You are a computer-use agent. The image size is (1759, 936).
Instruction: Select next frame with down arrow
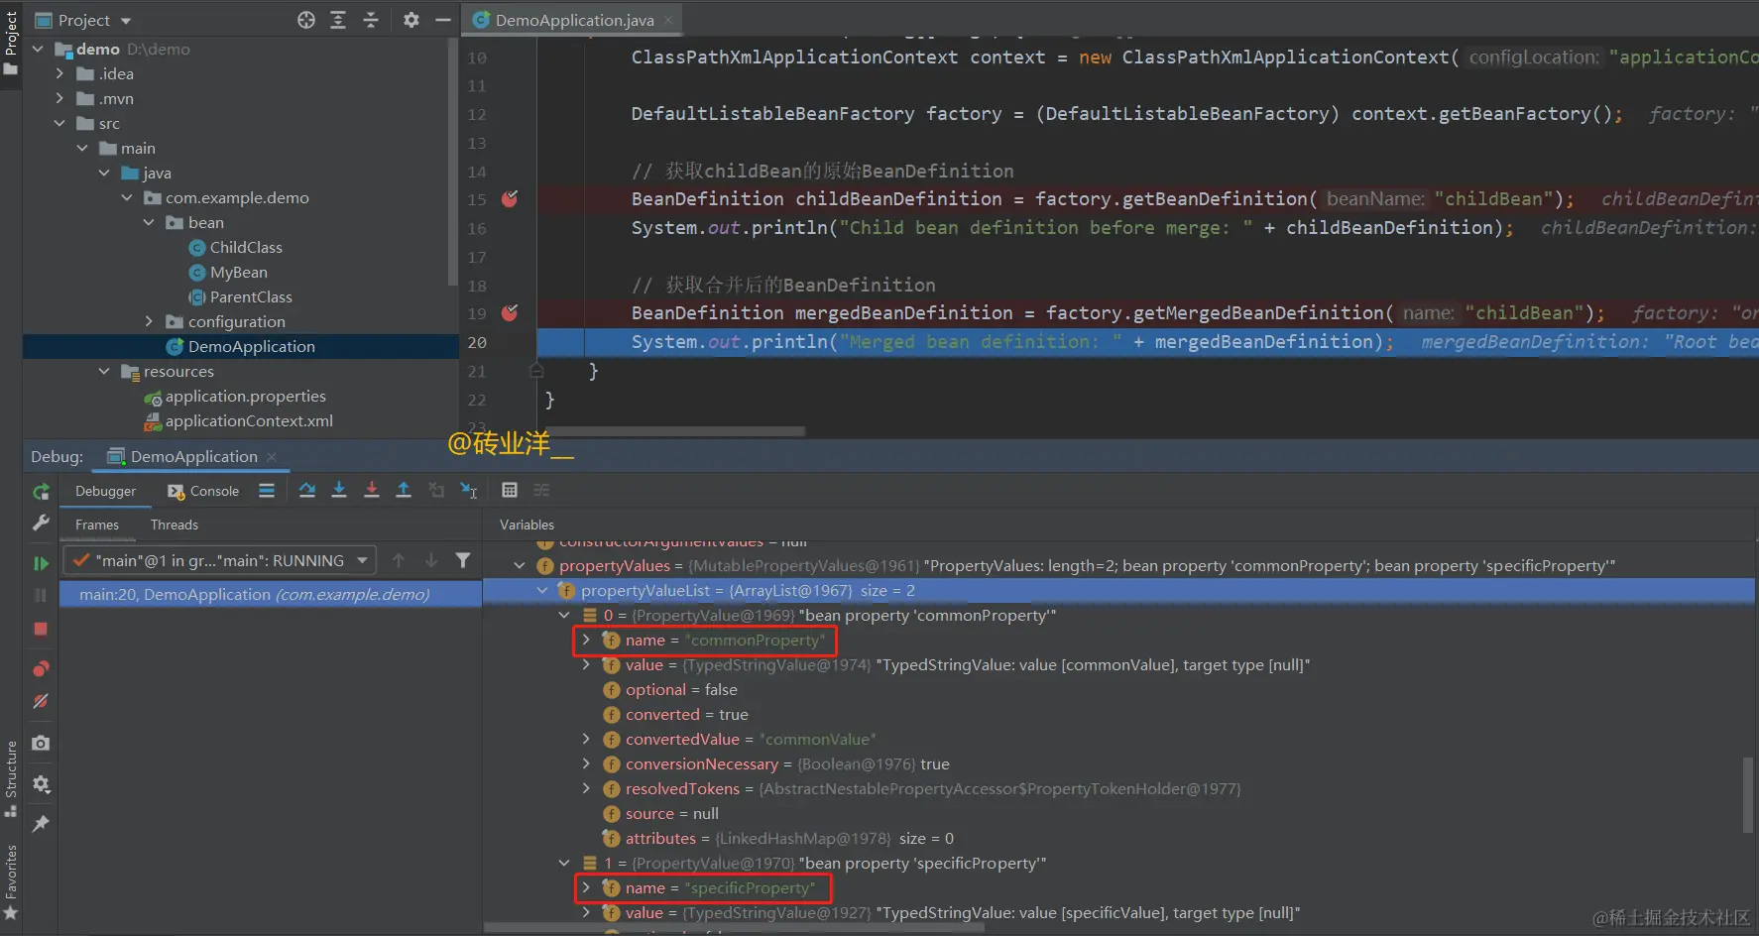431,560
